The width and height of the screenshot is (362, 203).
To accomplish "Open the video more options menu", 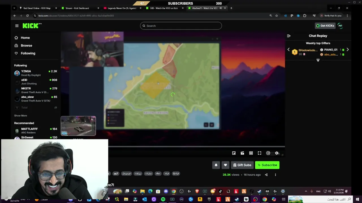I will [x=275, y=175].
